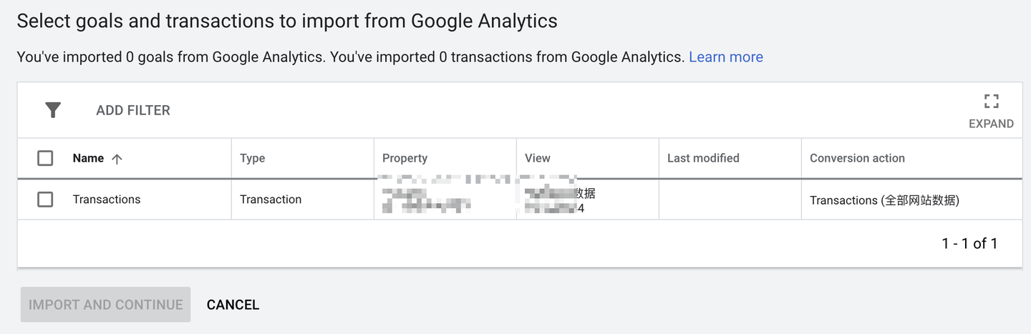Sort by the Name column header
The height and width of the screenshot is (334, 1031).
coord(88,158)
